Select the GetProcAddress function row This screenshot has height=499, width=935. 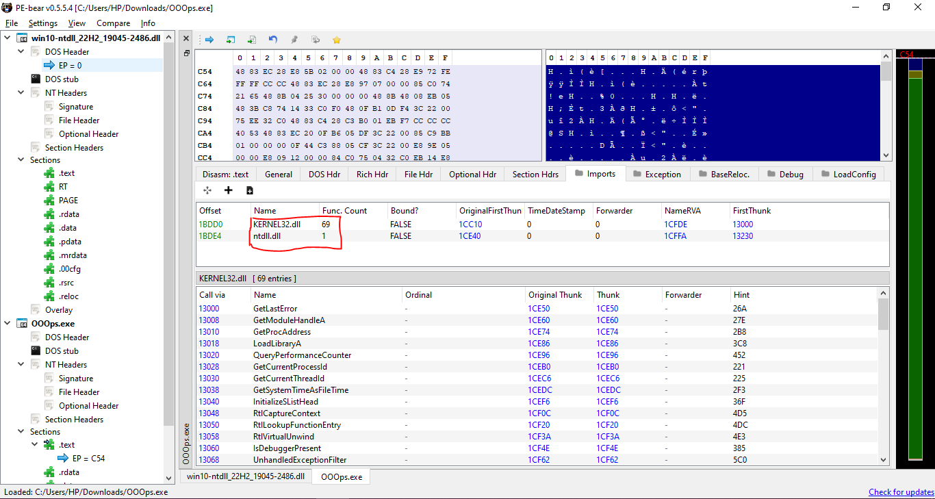[537, 332]
